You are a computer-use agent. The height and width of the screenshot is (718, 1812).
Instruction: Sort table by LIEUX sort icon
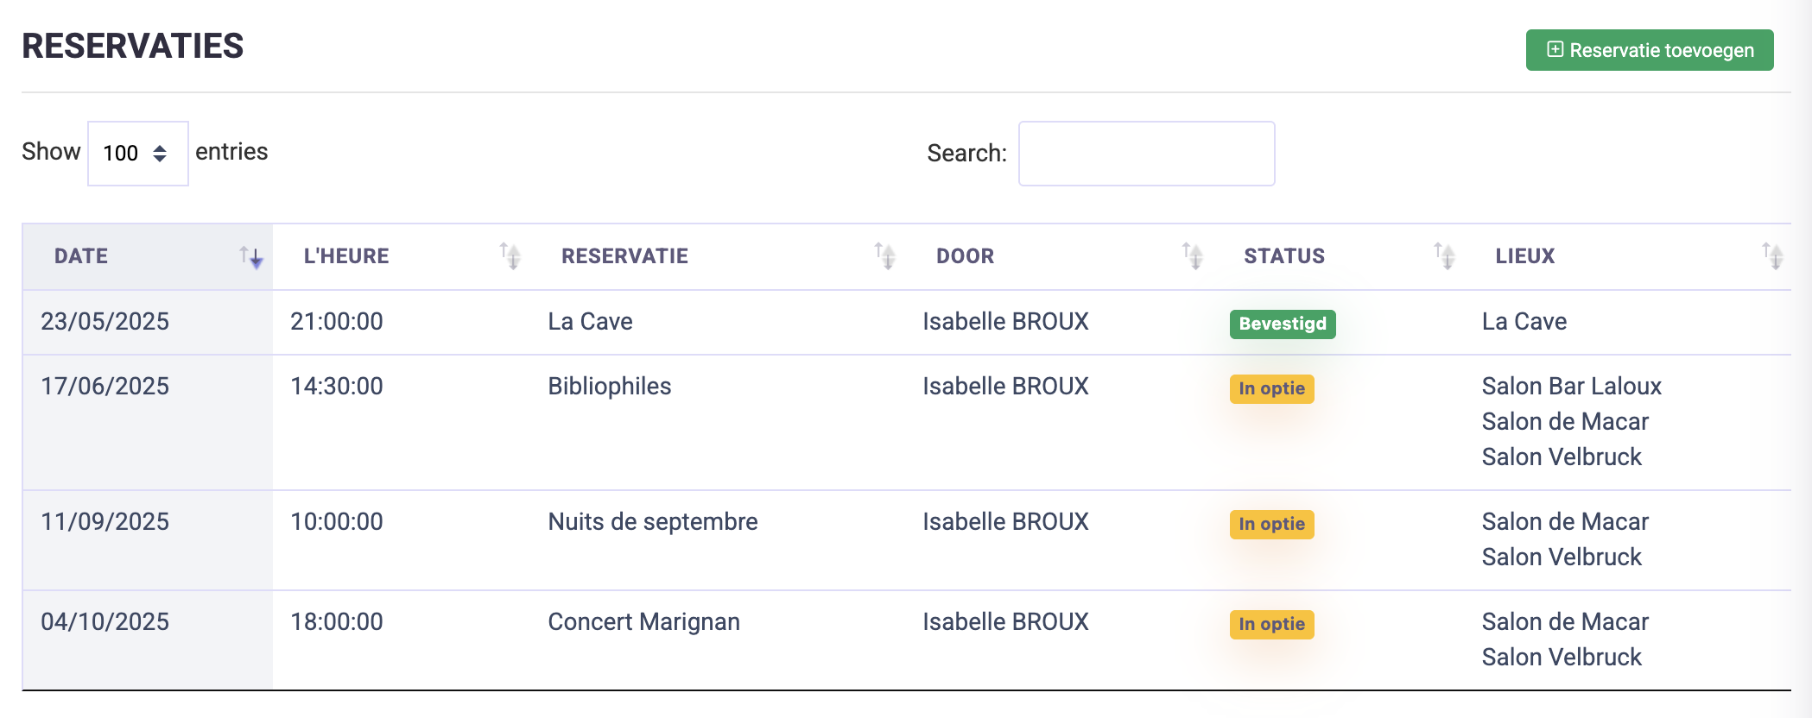pyautogui.click(x=1773, y=256)
